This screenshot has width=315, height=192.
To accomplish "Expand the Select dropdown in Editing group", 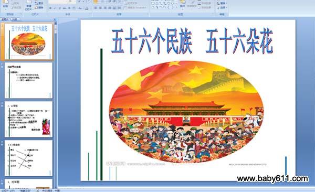I will point(222,8).
